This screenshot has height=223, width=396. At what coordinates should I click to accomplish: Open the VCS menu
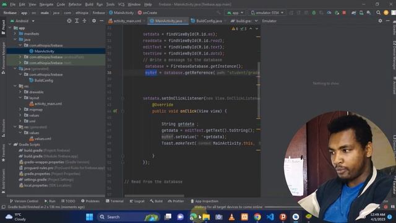tap(121, 4)
